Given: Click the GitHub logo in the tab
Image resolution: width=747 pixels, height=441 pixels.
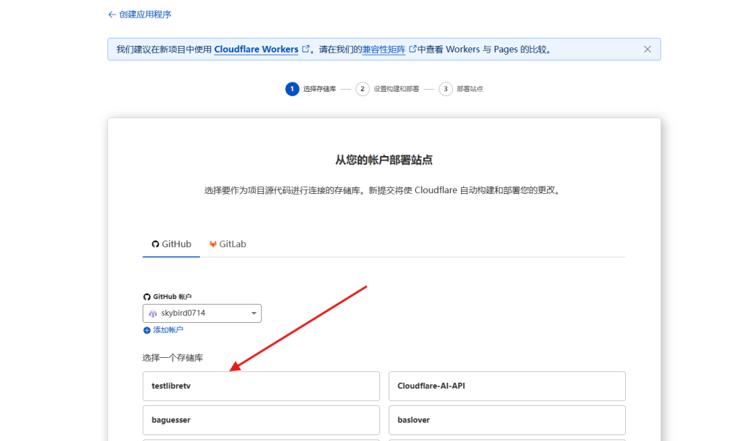Looking at the screenshot, I should 155,244.
